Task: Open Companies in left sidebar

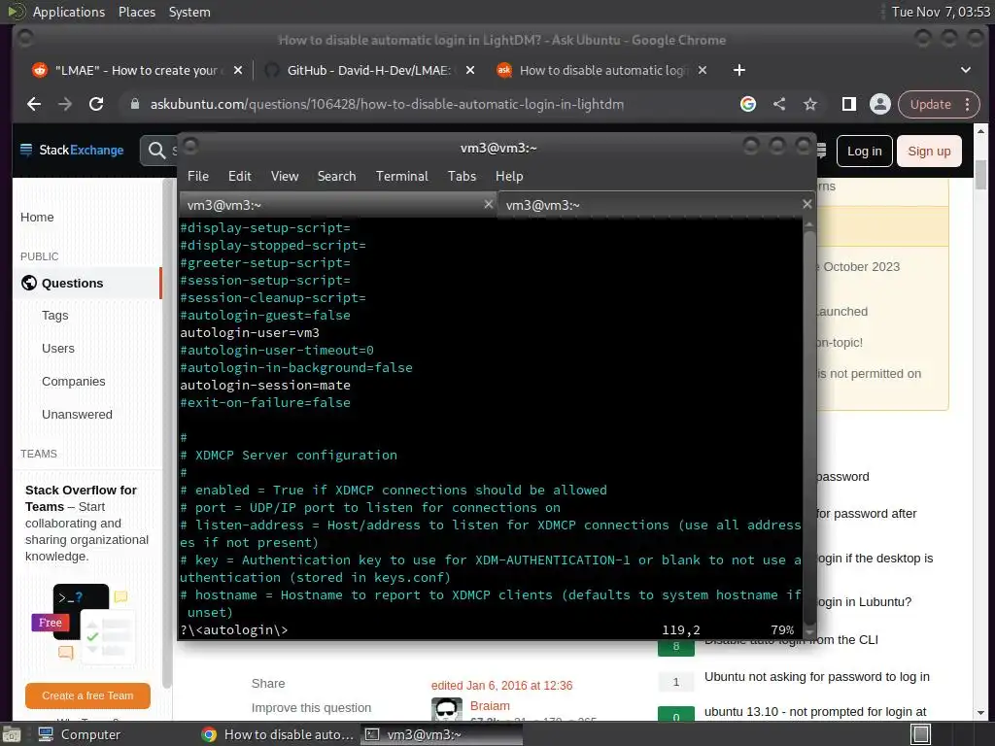Action: click(74, 382)
